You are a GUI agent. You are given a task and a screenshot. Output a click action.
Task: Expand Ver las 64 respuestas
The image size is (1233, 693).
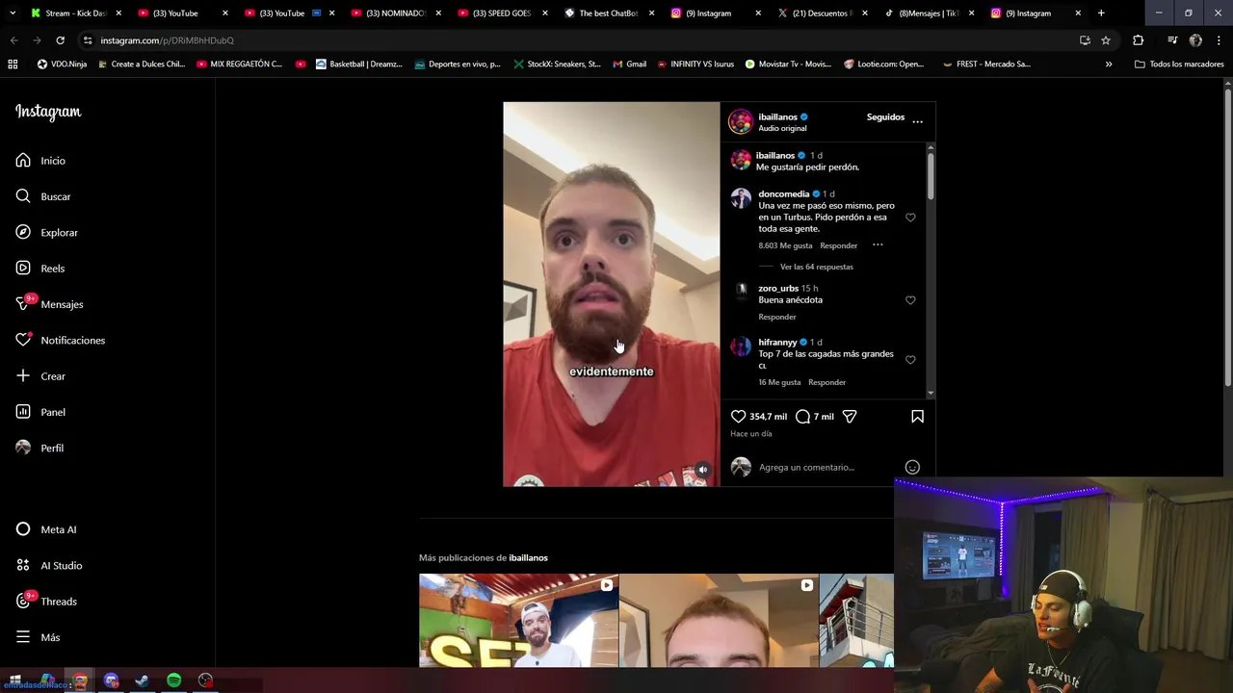coord(816,267)
